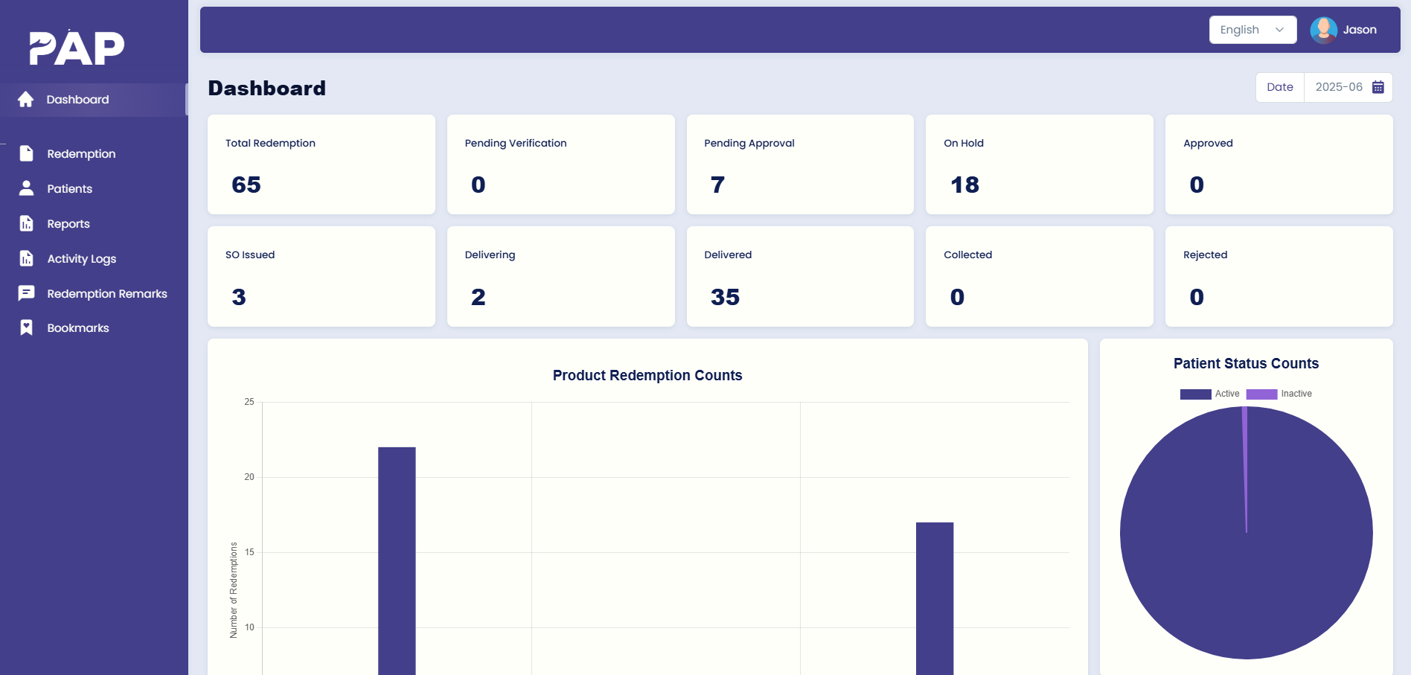Screen dimensions: 1411x675
Task: Click the Redemption Remarks chat icon
Action: click(x=26, y=293)
